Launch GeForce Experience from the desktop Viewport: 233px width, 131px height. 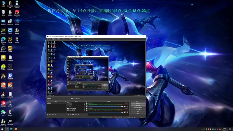point(3,32)
